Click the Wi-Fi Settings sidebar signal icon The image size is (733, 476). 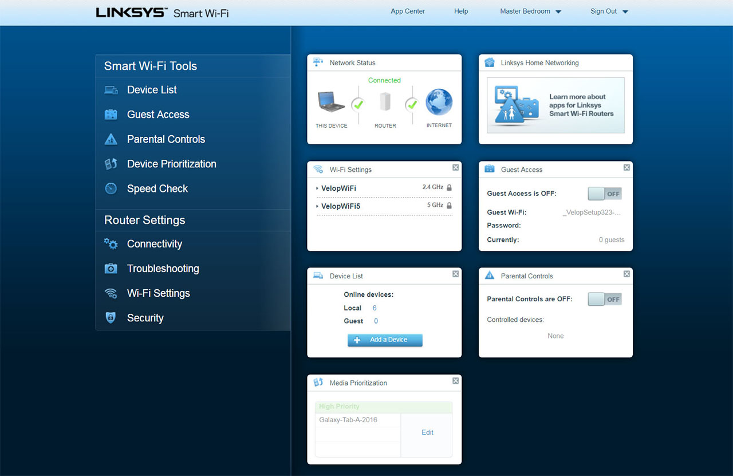click(111, 293)
